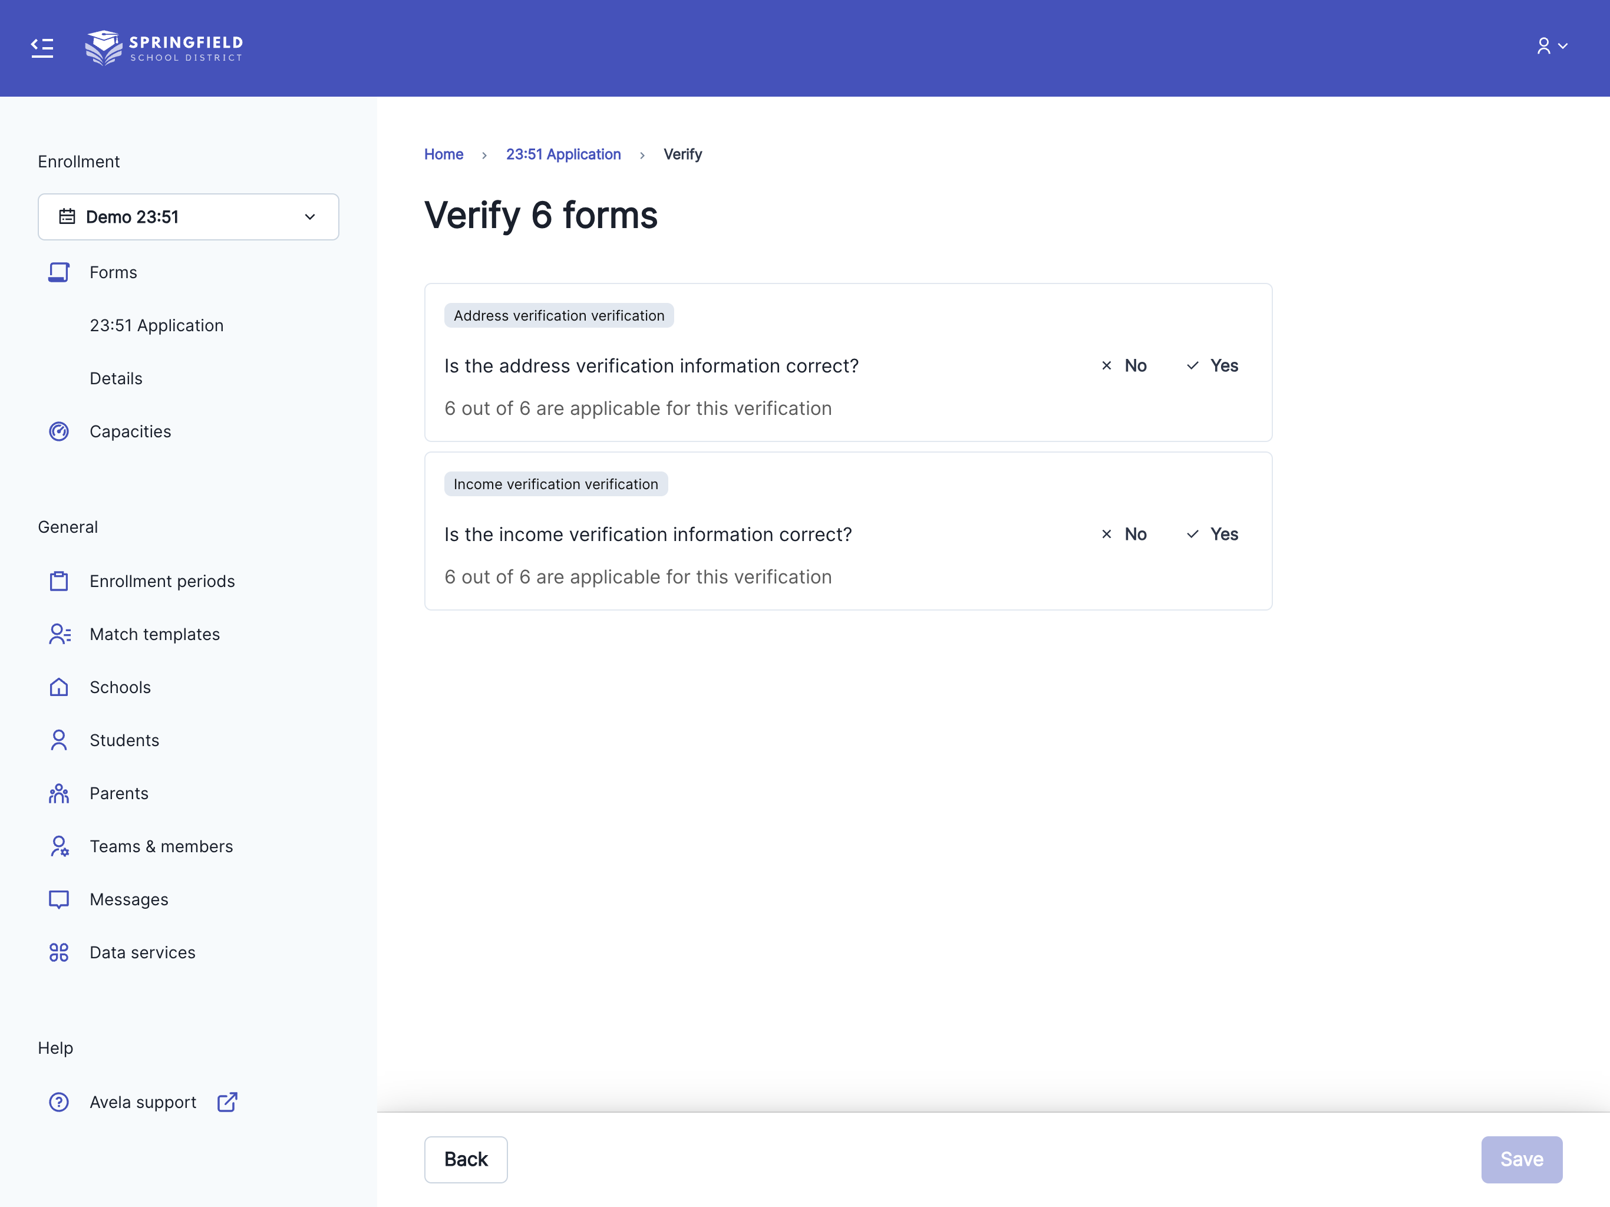Select Yes for address verification
Screen dimensions: 1610x1207
pyautogui.click(x=1213, y=365)
